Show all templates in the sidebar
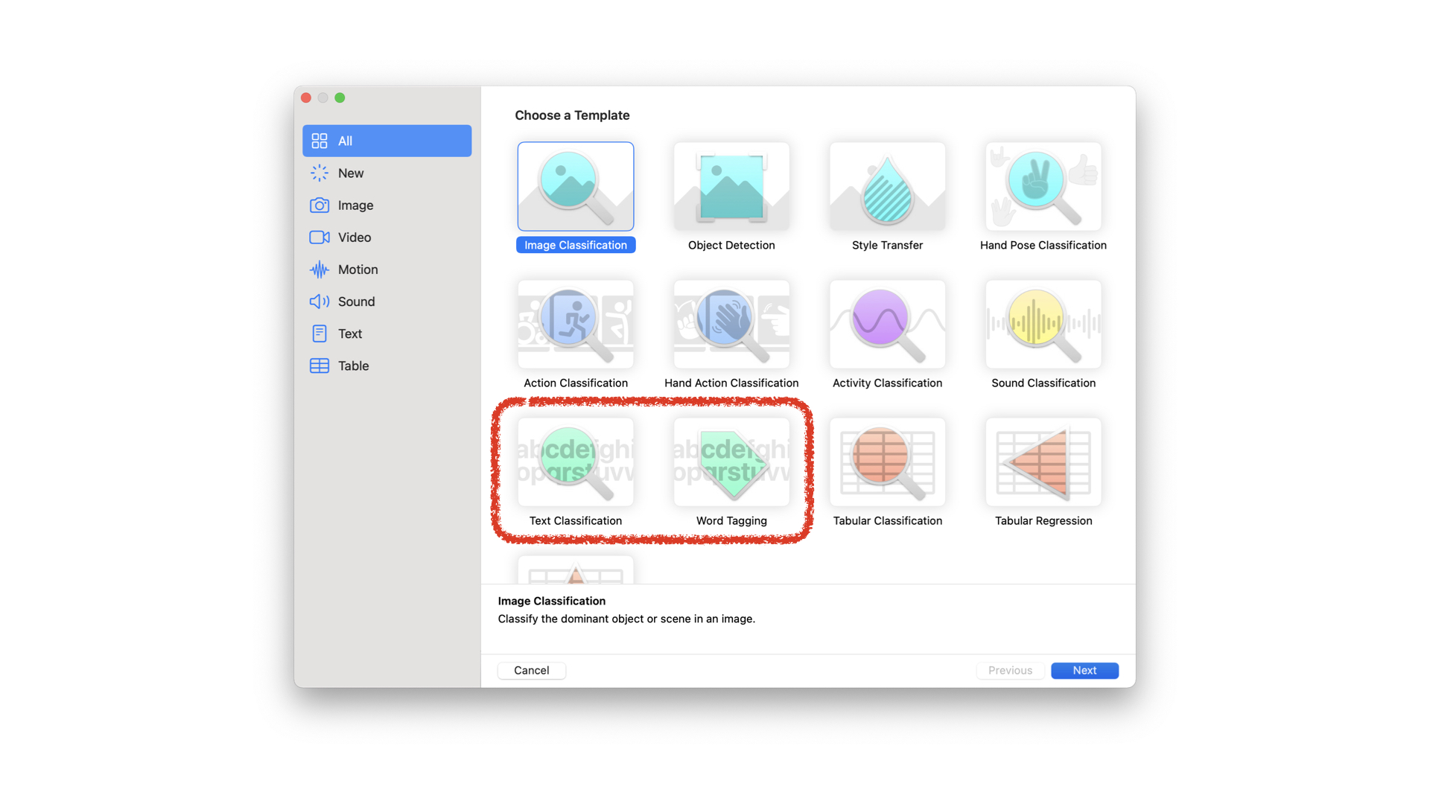The height and width of the screenshot is (804, 1430). pos(387,141)
